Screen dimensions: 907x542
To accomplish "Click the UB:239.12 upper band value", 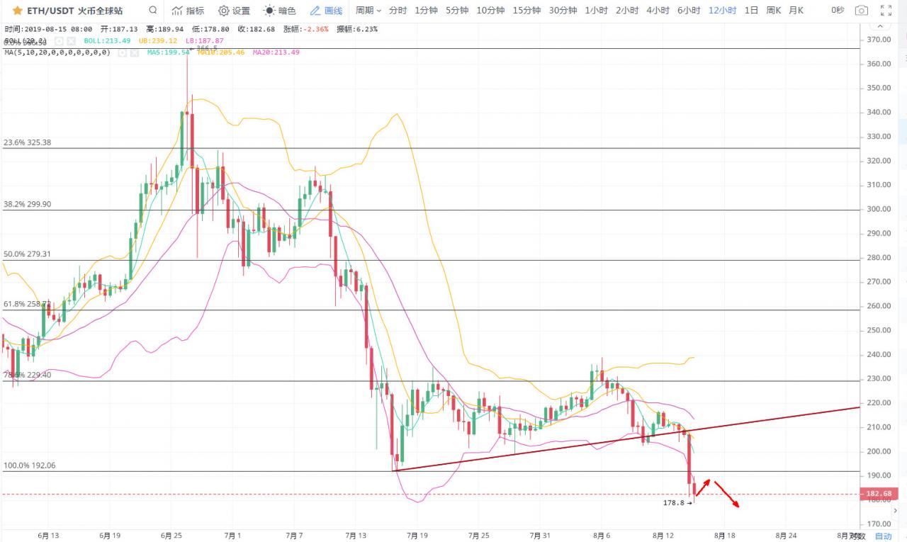I will coord(157,41).
